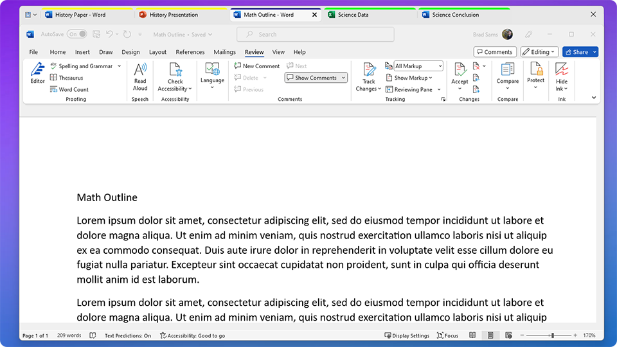Click the Brad Sams account picture
Screen dimensions: 617x347
(x=507, y=34)
